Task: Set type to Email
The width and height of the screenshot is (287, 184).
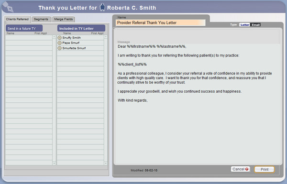Action: click(x=255, y=25)
